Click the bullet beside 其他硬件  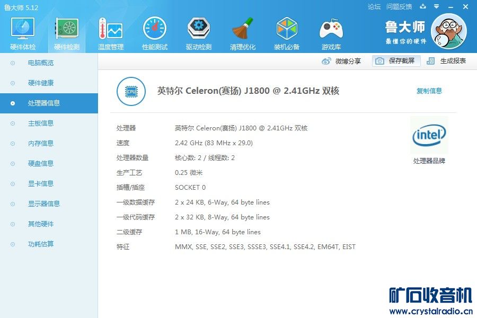point(13,224)
